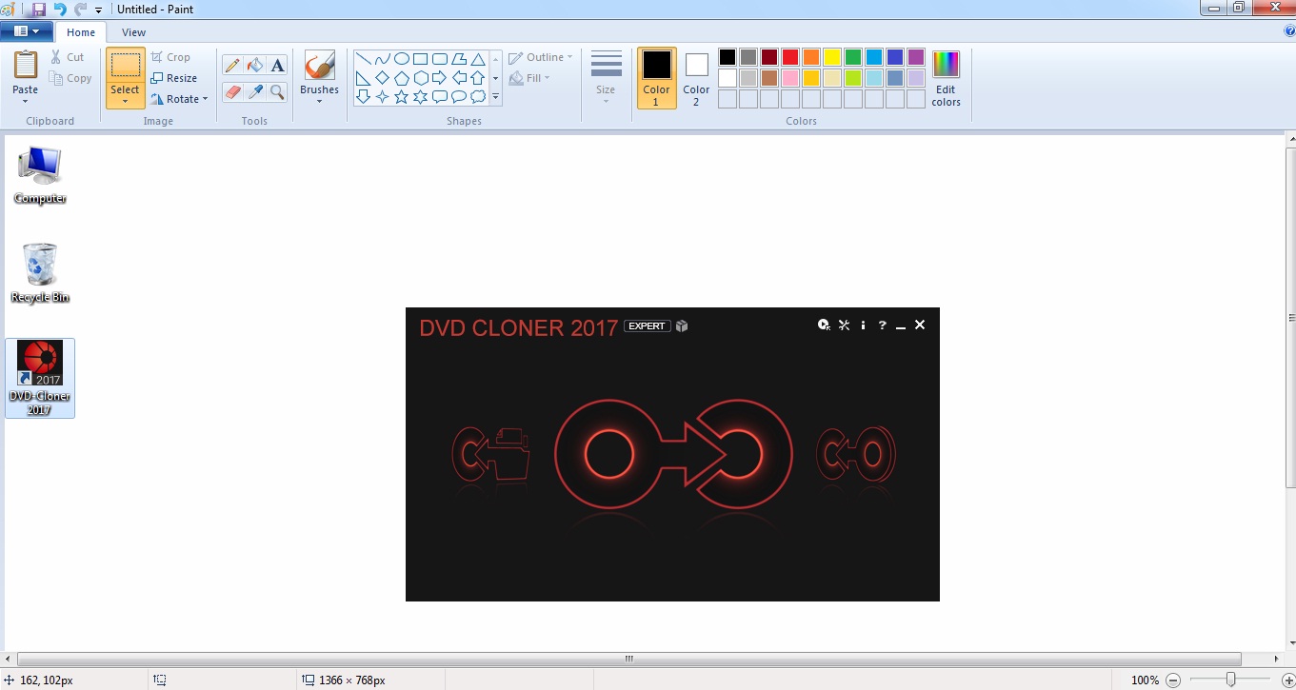Activate the Color 2 background button

[696, 78]
